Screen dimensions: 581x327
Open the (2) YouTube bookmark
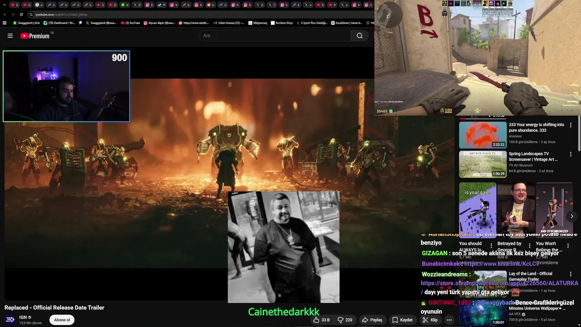[130, 23]
